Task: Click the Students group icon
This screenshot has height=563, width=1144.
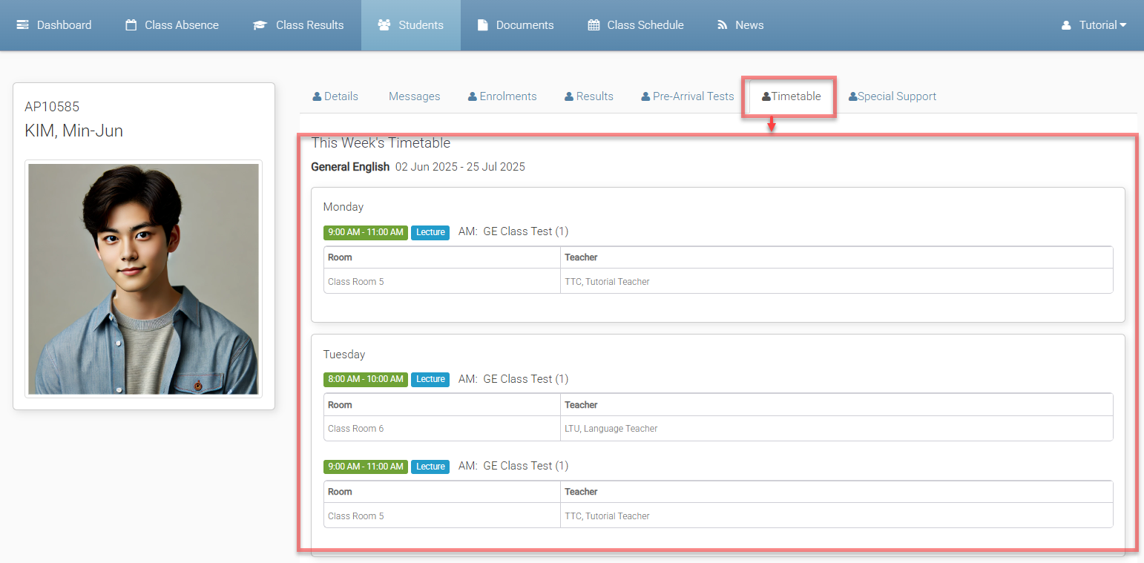Action: 384,25
